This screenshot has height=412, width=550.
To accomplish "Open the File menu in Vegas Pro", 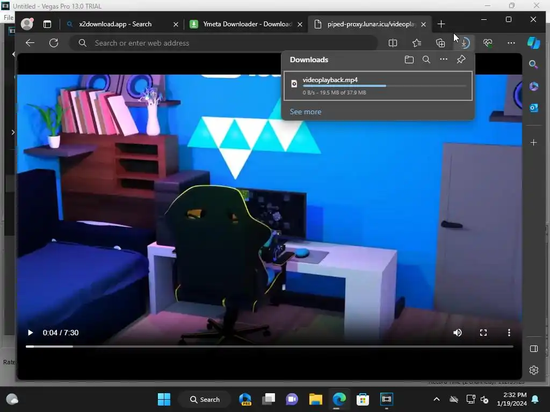I will click(x=9, y=18).
